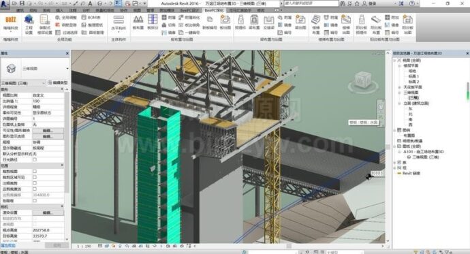Screen dimensions: 470x254
Task: Toggle the section box checkbox
Action: point(35,201)
